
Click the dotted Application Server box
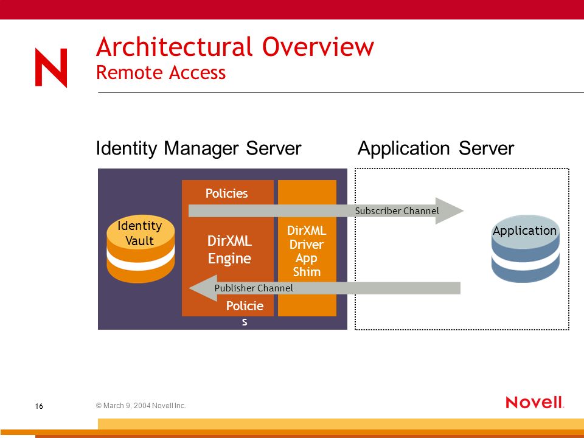tap(462, 249)
